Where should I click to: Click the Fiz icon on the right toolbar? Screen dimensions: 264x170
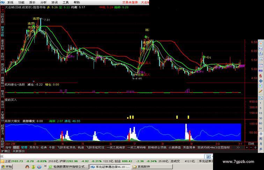[x=261, y=49]
